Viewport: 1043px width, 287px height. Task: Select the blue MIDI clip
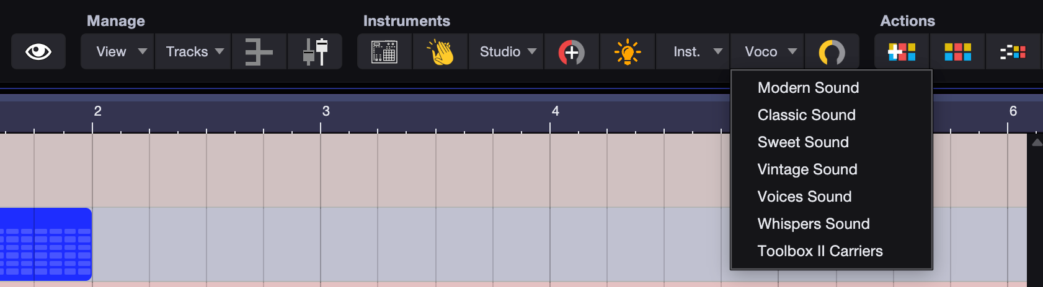(x=46, y=244)
